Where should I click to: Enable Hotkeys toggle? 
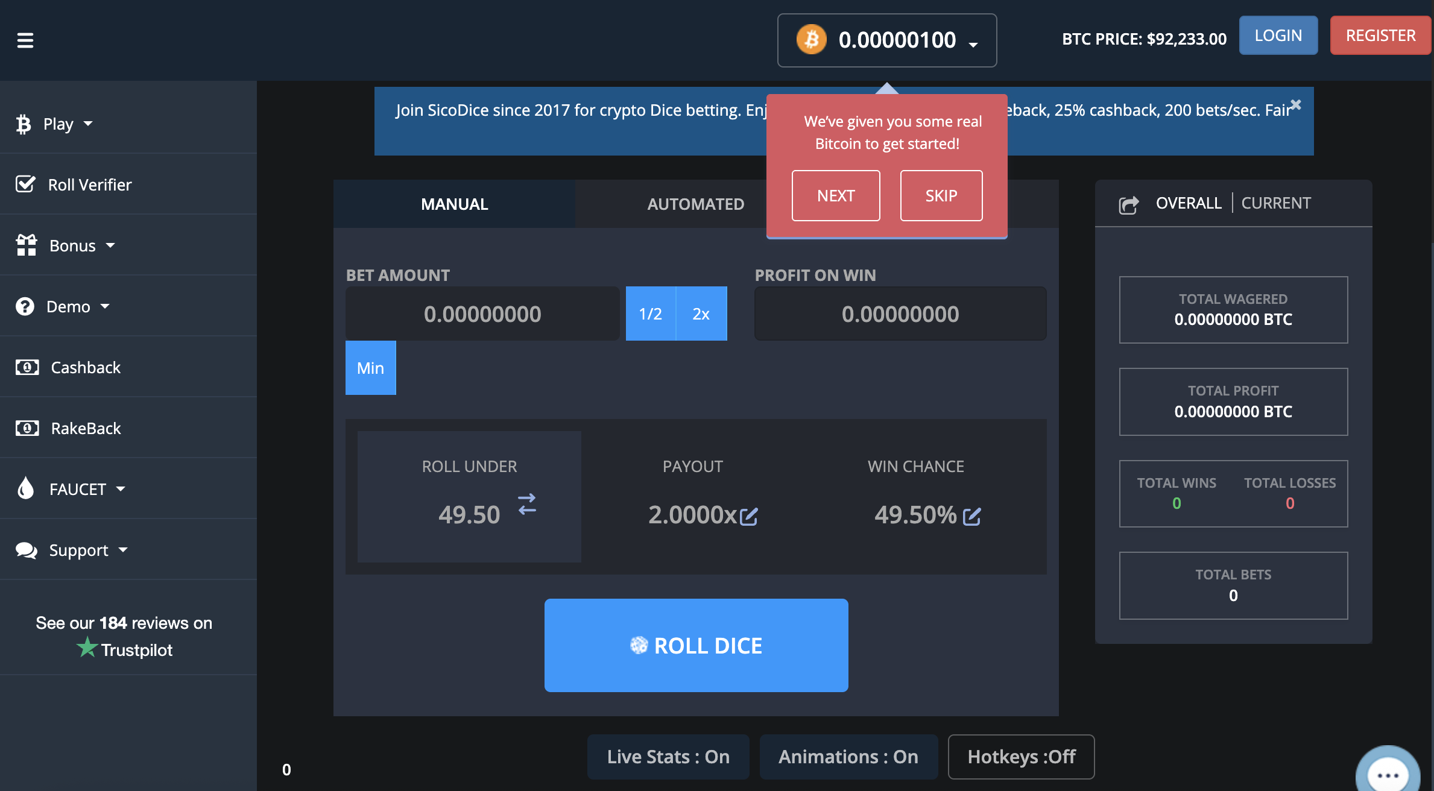pyautogui.click(x=1021, y=757)
